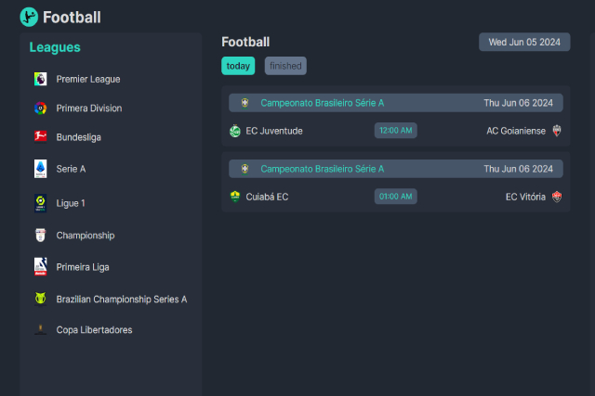Select the Ligue 1 logo icon
595x396 pixels.
(40, 202)
